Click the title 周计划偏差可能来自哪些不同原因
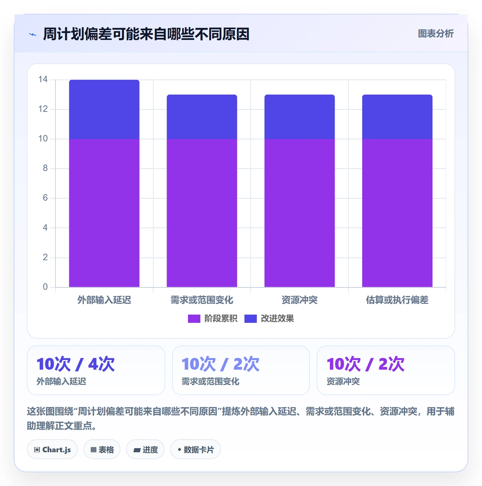 tap(146, 34)
